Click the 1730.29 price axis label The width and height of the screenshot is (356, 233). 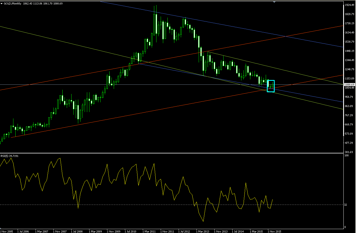350,23
